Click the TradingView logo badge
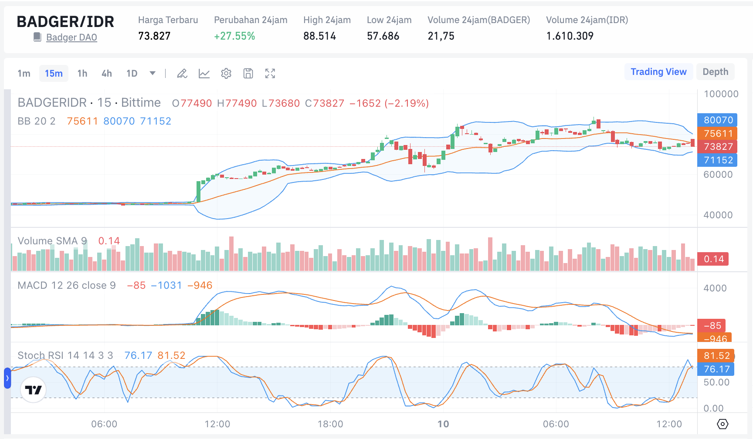Image resolution: width=753 pixels, height=439 pixels. [33, 390]
